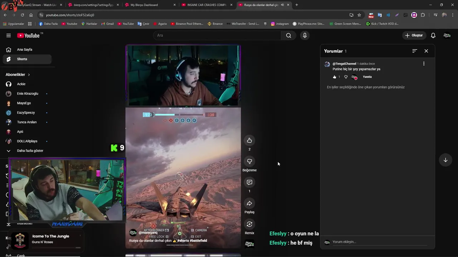Open the Chrome extensions puzzle icon
The width and height of the screenshot is (458, 257).
point(423,15)
